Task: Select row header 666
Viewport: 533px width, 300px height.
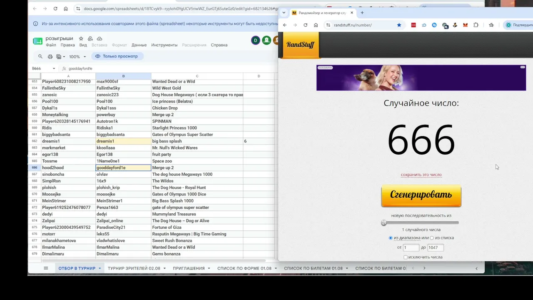Action: coord(35,167)
